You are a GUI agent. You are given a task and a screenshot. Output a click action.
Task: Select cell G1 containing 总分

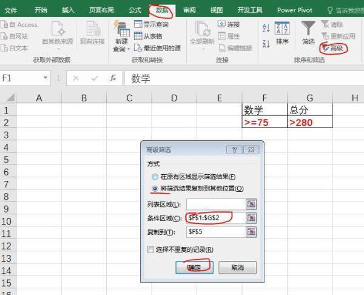pos(309,109)
